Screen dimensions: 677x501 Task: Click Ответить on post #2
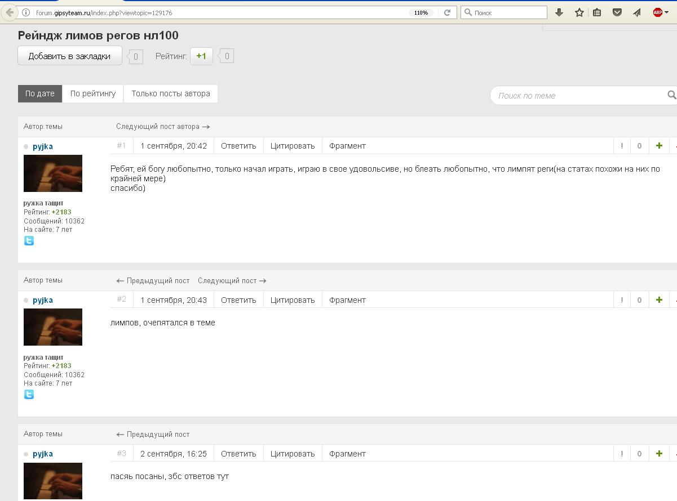pos(238,300)
